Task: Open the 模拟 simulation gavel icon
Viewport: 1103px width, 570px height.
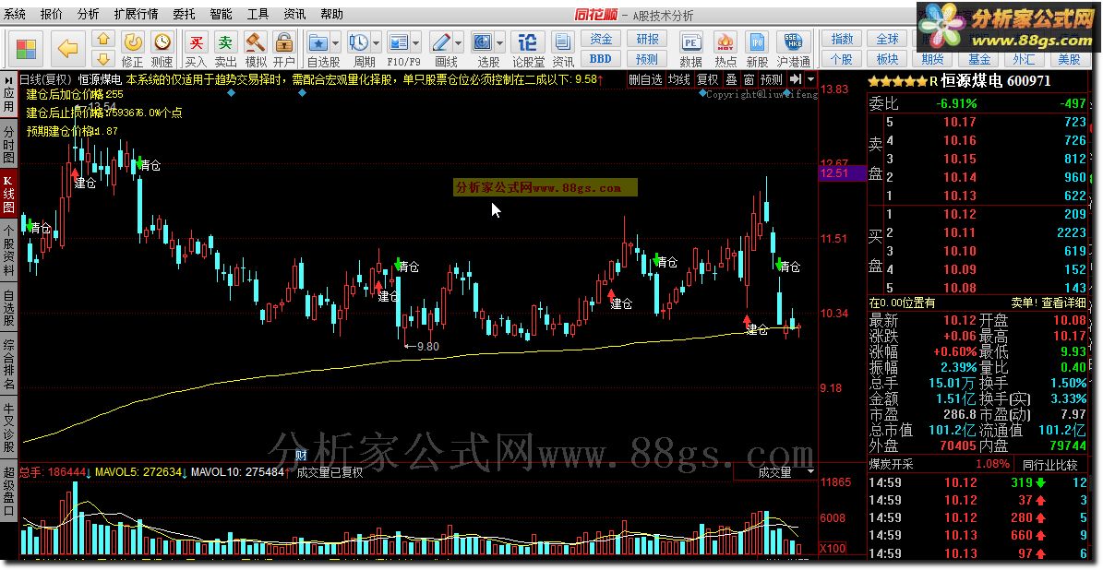Action: tap(256, 49)
